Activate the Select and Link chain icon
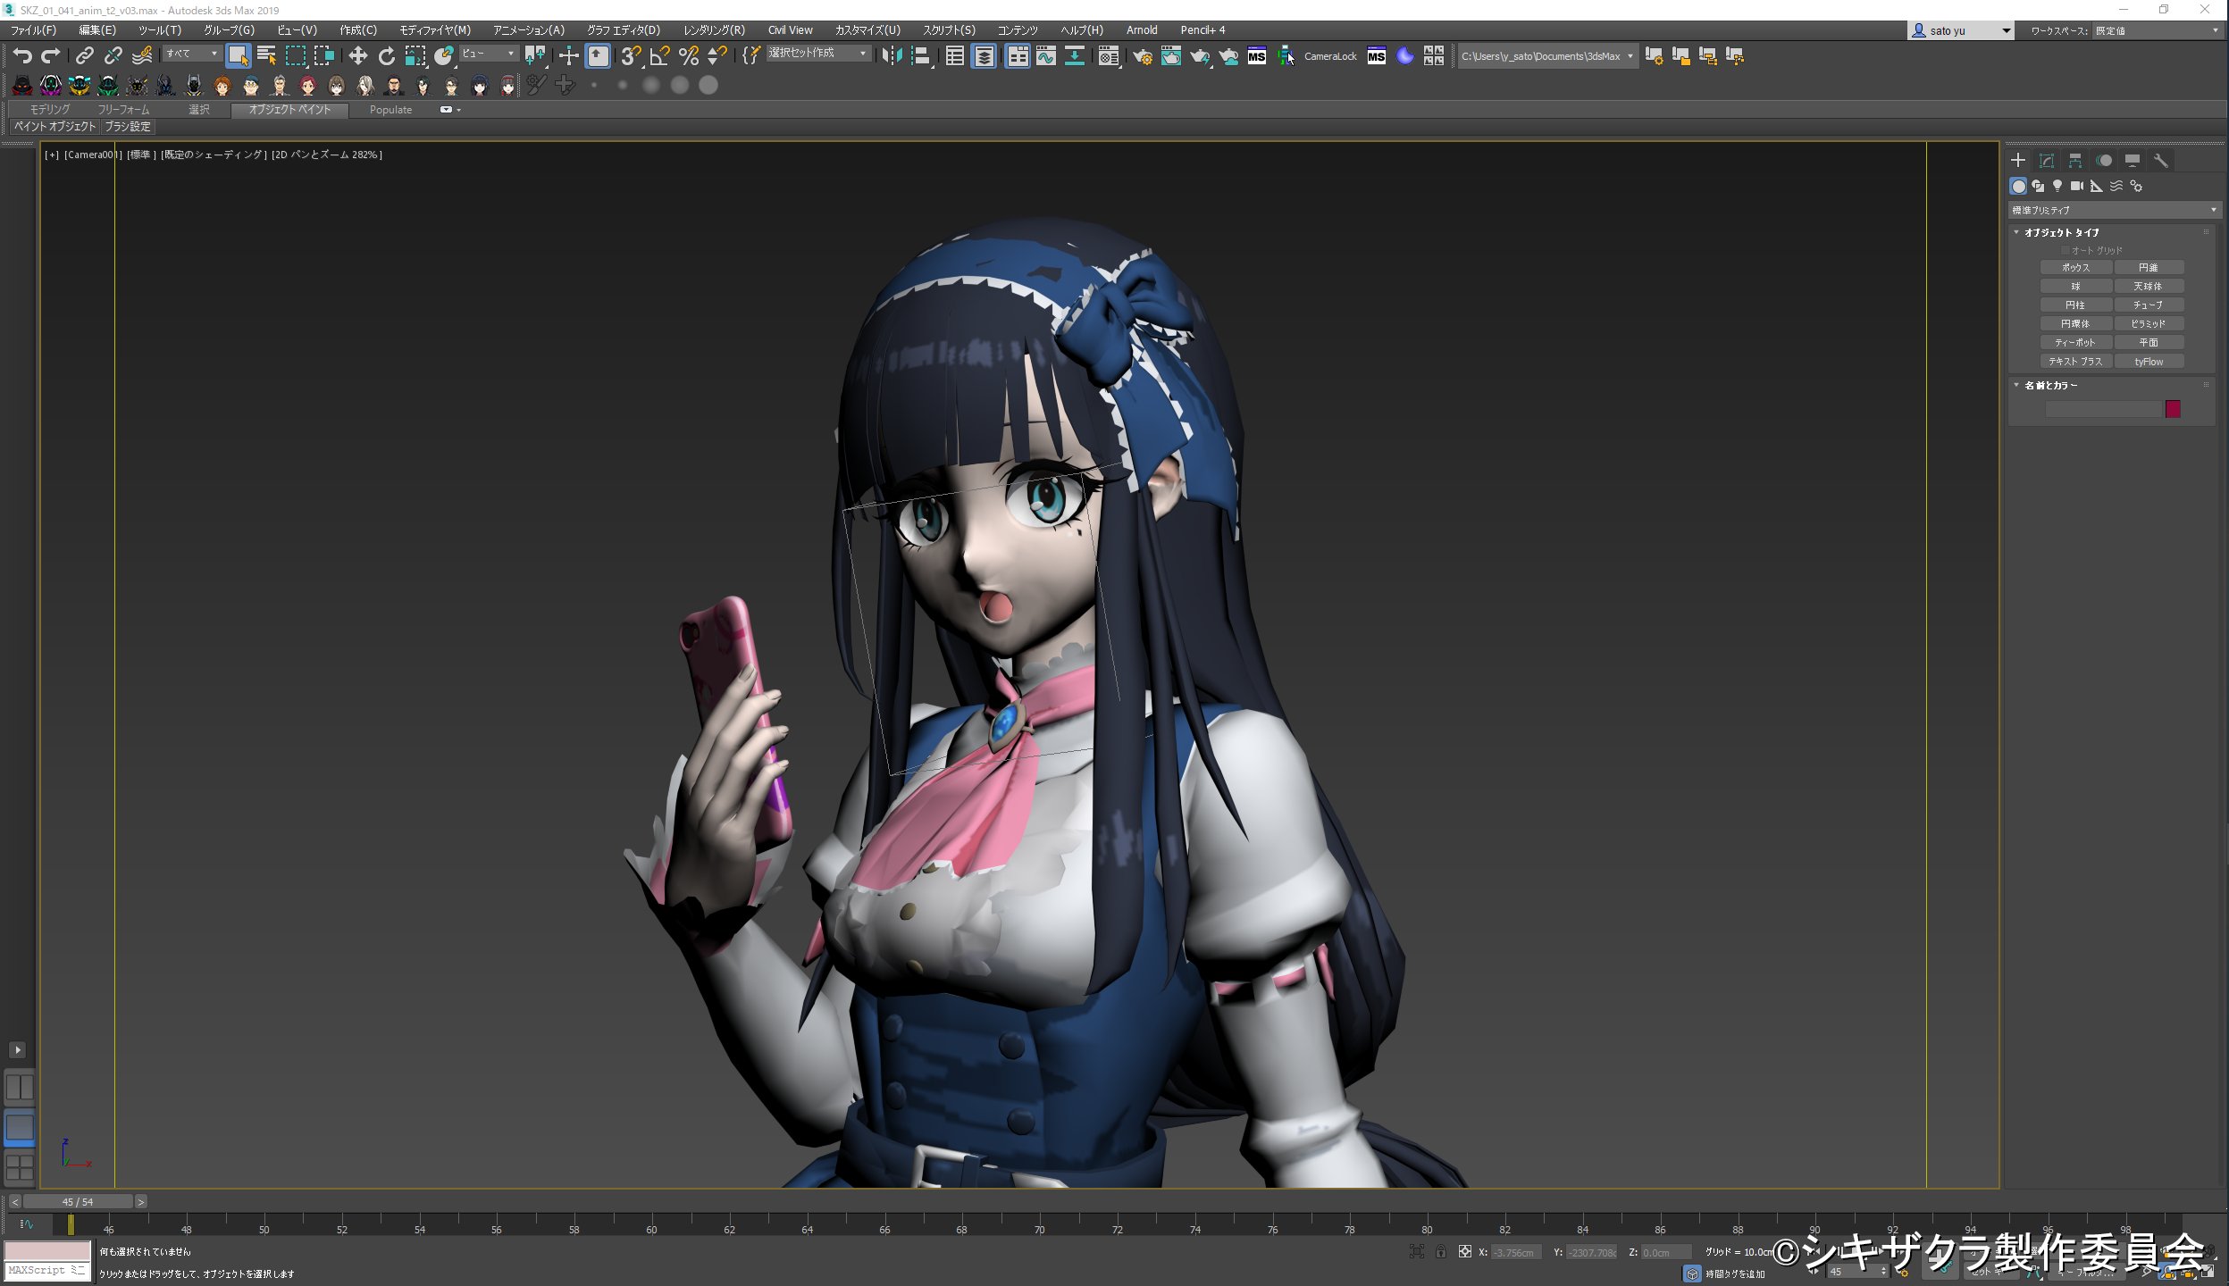The height and width of the screenshot is (1286, 2229). [84, 56]
